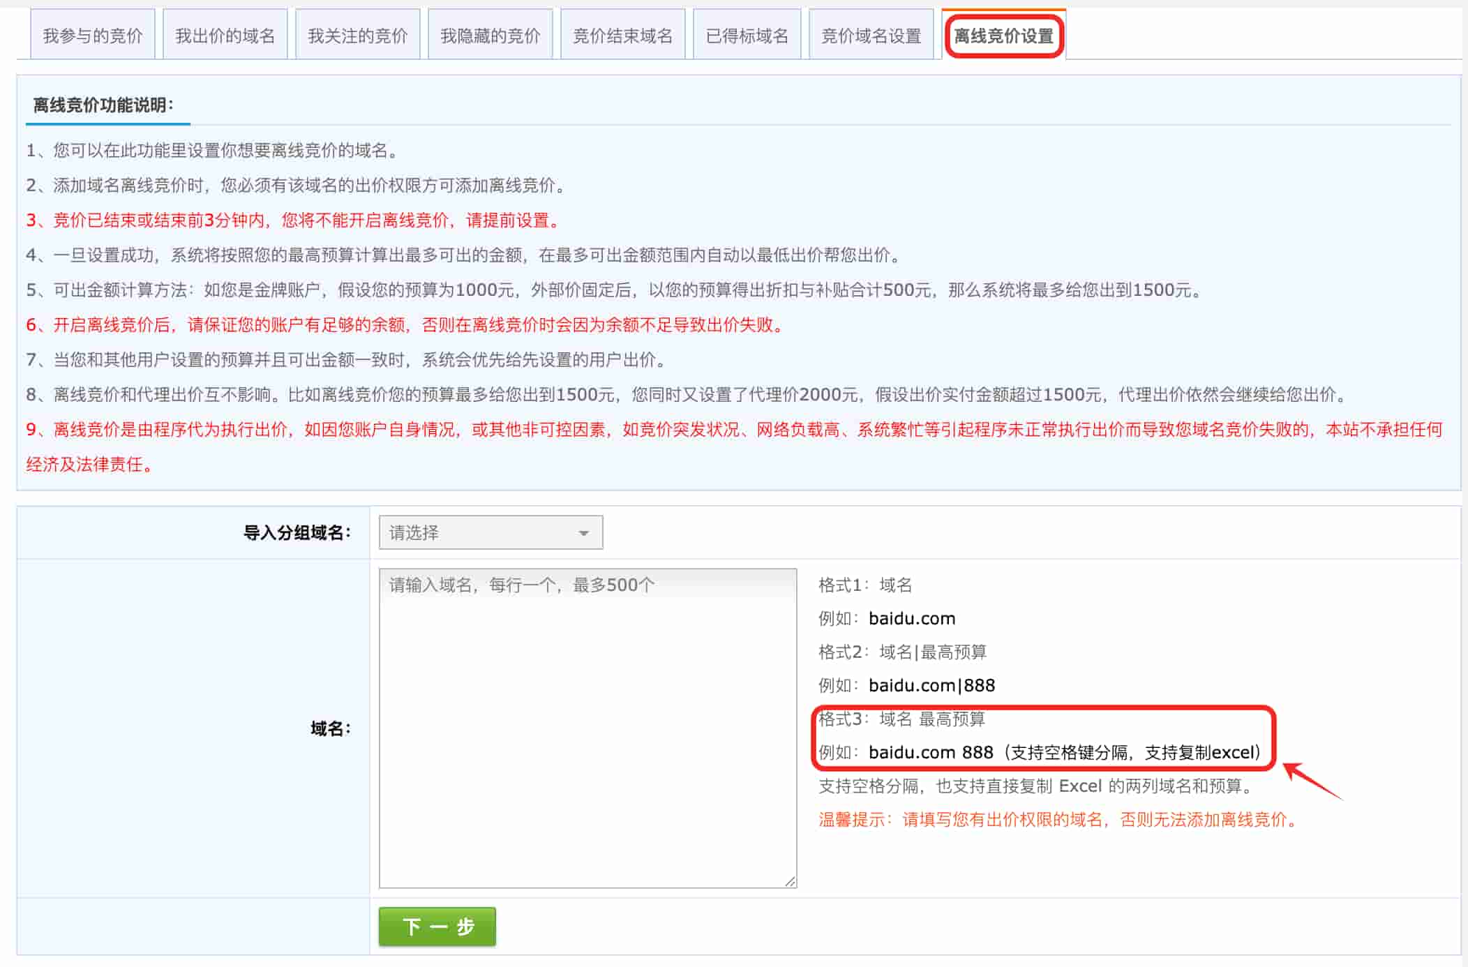Click the green 下一步 button
Viewport: 1468px width, 967px height.
(436, 927)
